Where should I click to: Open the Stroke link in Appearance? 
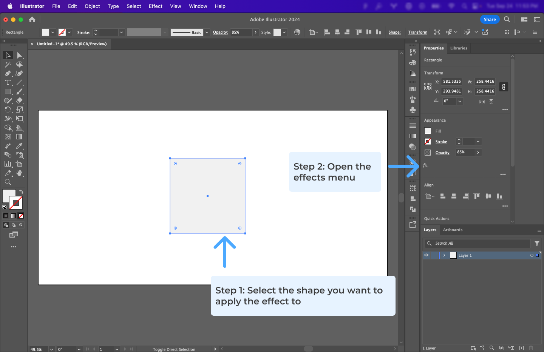pyautogui.click(x=441, y=142)
